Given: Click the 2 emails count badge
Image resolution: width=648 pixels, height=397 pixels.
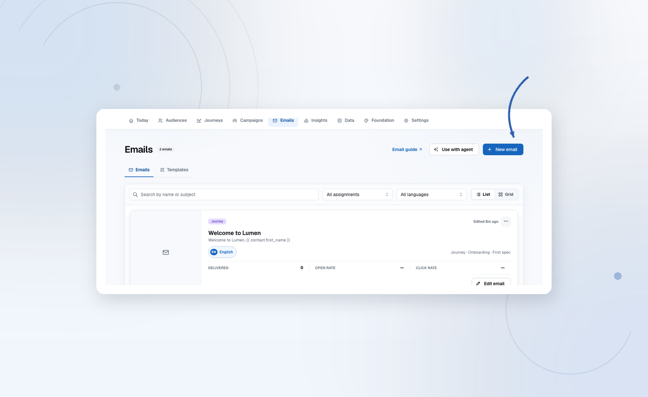Looking at the screenshot, I should pyautogui.click(x=166, y=149).
